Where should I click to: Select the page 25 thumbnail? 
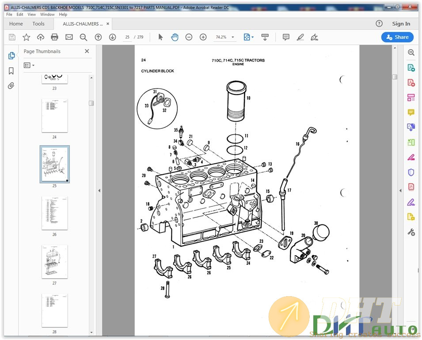tap(55, 164)
